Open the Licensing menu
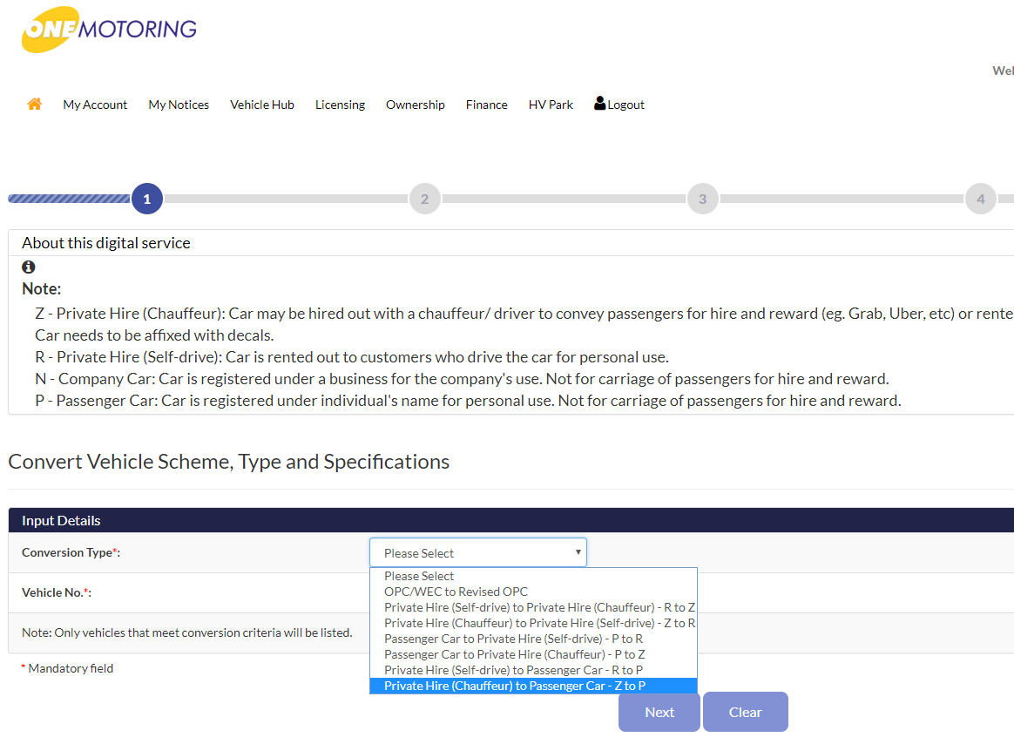The height and width of the screenshot is (744, 1014). [x=340, y=105]
